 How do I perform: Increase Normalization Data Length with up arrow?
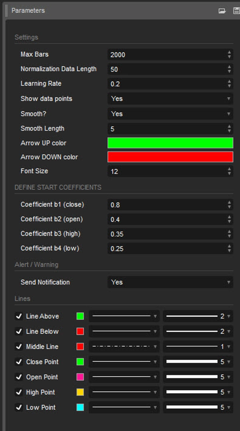click(229, 67)
